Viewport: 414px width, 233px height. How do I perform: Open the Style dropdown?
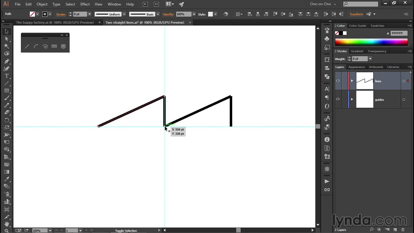215,14
